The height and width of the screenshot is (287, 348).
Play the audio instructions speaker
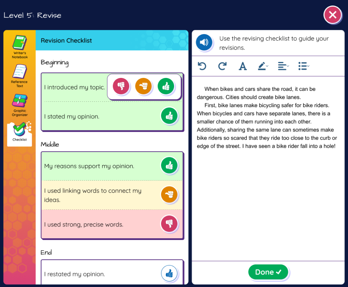point(204,43)
